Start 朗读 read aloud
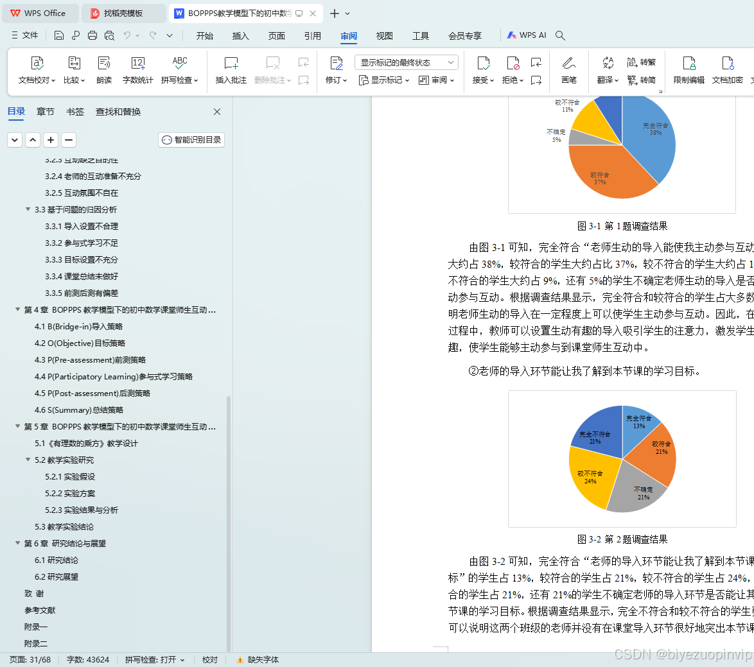Viewport: 754px width, 667px height. 104,70
